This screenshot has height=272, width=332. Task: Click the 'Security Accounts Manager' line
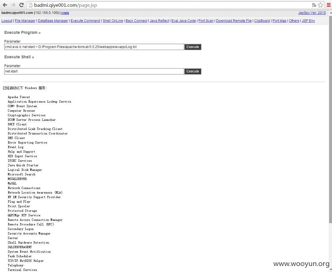pos(29,234)
